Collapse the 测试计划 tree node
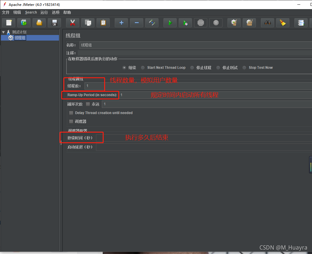Screen dimensions: 312x254 [4, 32]
